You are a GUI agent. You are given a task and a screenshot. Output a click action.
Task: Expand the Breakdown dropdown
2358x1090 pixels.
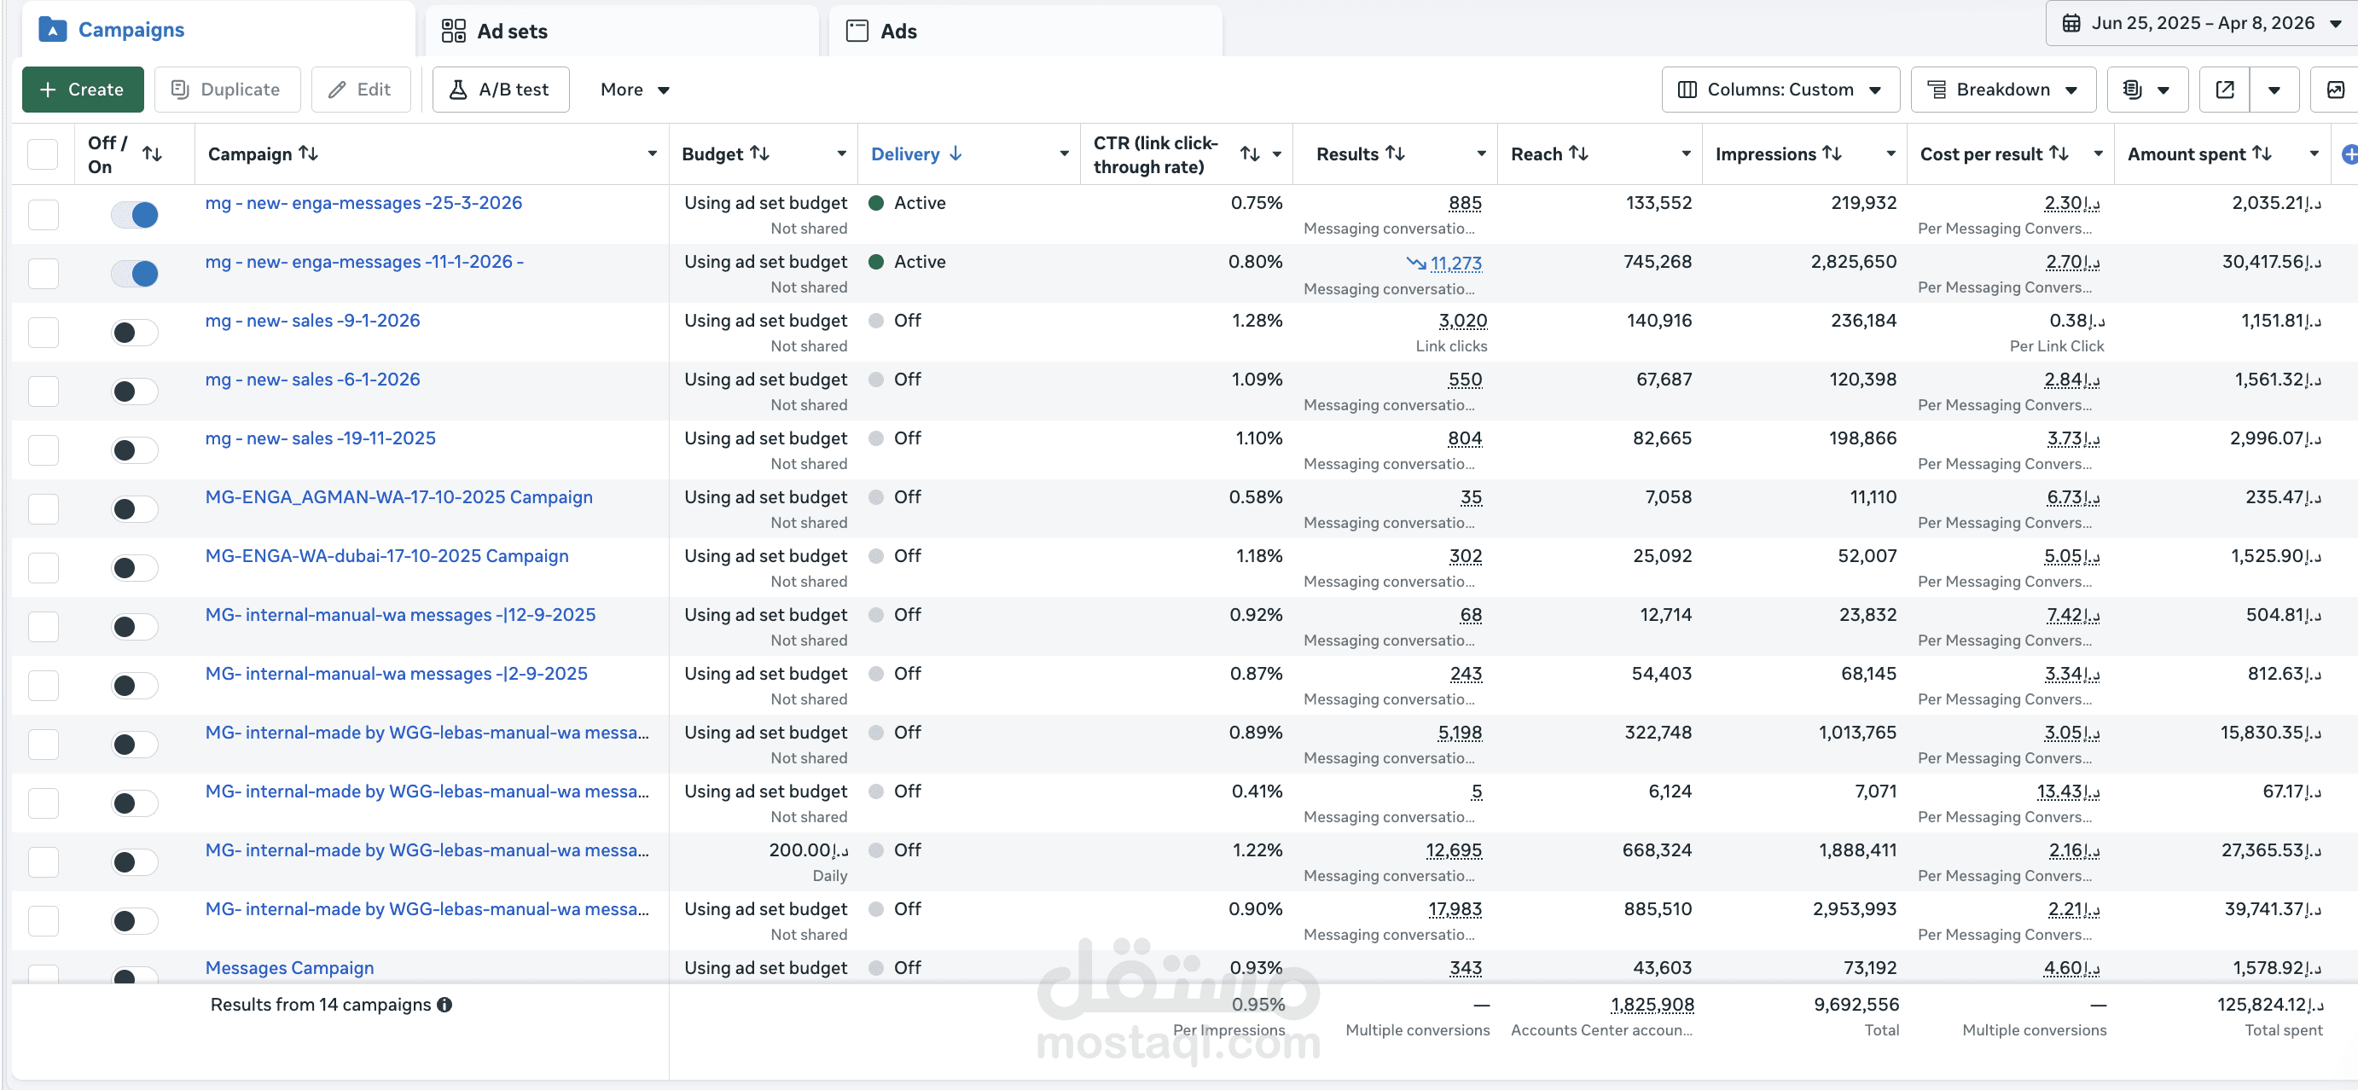click(x=2002, y=90)
